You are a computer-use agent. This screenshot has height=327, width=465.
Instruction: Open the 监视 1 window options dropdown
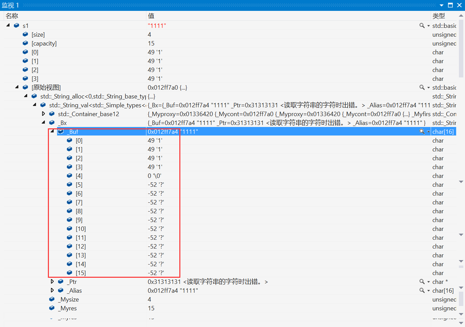click(442, 5)
